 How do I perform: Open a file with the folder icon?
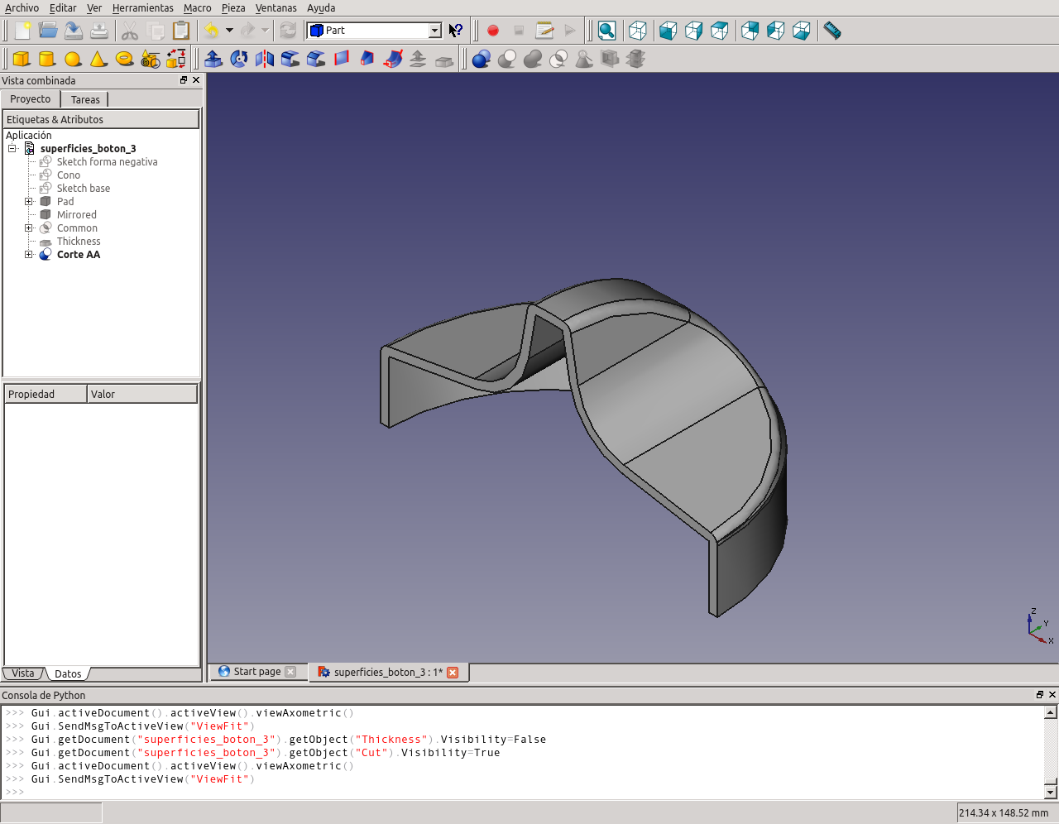click(x=48, y=31)
